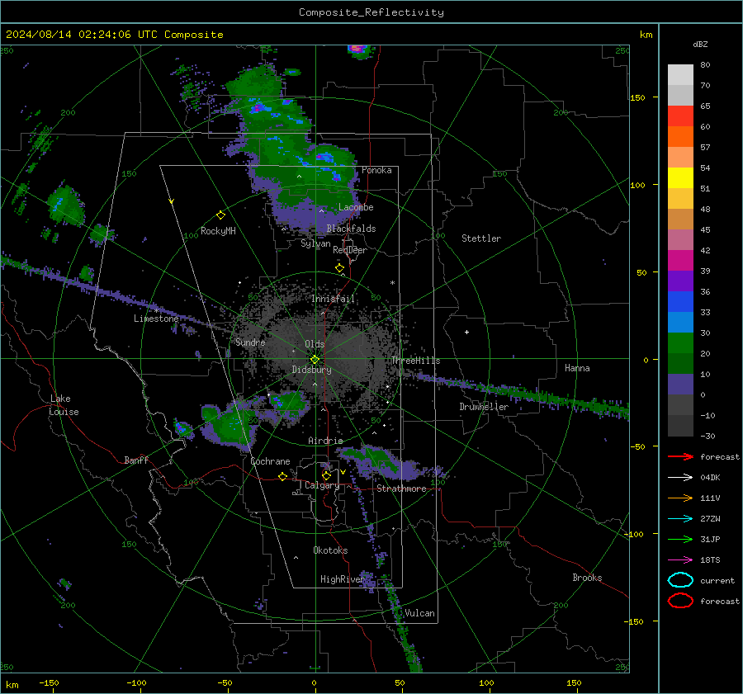Viewport: 743px width, 694px height.
Task: Select the white 04DK arrow icon
Action: (680, 478)
